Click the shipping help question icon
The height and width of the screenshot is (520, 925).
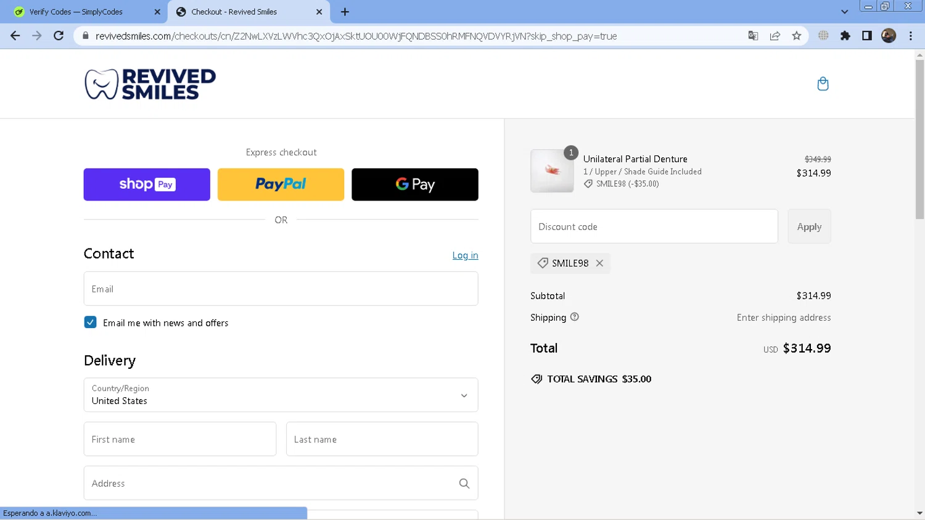tap(575, 317)
